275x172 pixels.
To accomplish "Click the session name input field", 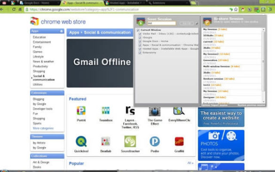I will (x=162, y=23).
